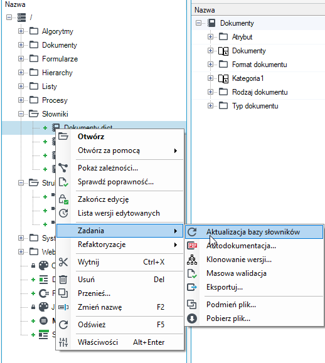
Task: Click the dictionary table icon beside Kategoria1
Action: (223, 78)
